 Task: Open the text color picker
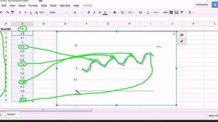point(105,13)
